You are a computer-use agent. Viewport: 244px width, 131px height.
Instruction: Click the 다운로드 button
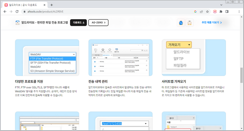[x=78, y=23]
